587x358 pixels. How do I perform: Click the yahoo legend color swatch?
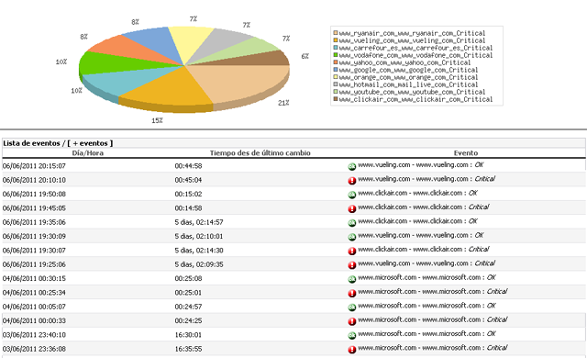[336, 62]
